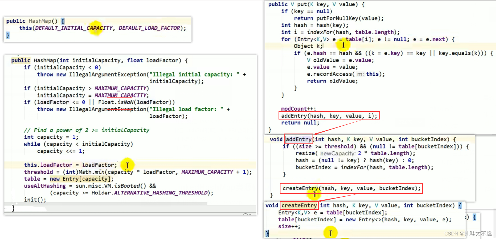This screenshot has height=239, width=496.
Task: Click the comment 'Find a power of 2 >= initialCapacity'
Action: coord(86,130)
